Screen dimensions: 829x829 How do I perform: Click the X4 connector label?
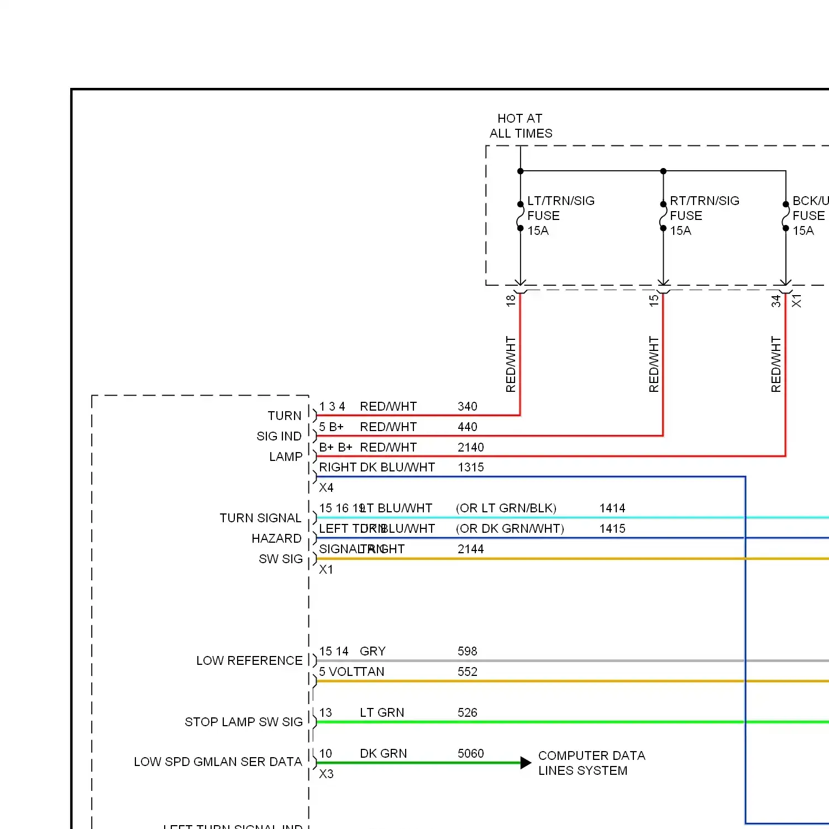point(326,487)
